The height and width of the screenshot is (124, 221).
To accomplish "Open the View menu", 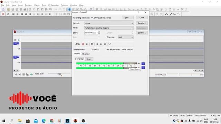I will coord(14,6).
